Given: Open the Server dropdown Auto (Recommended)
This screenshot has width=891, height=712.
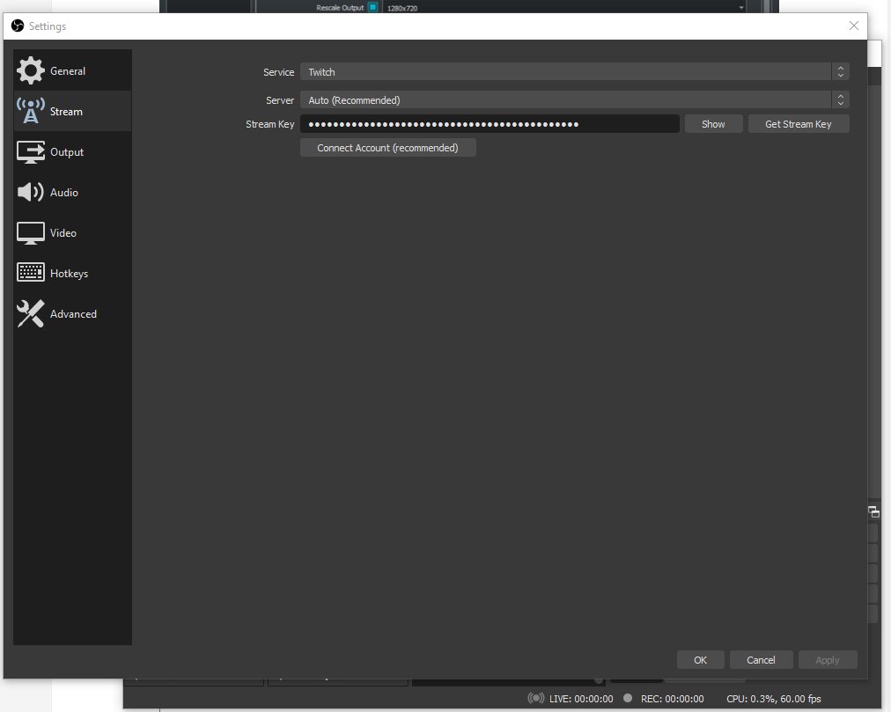Looking at the screenshot, I should click(x=575, y=100).
